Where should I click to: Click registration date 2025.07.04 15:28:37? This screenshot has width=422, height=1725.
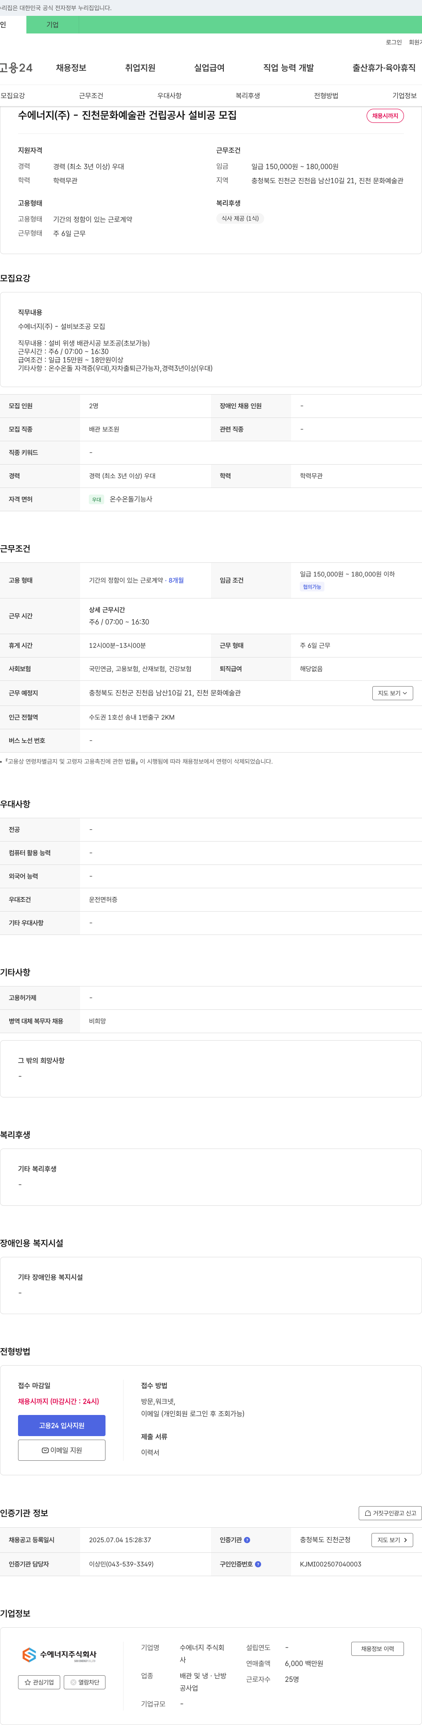(120, 1540)
